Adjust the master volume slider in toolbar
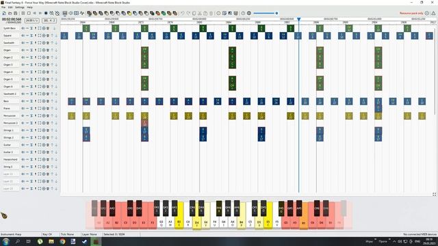 266,13
